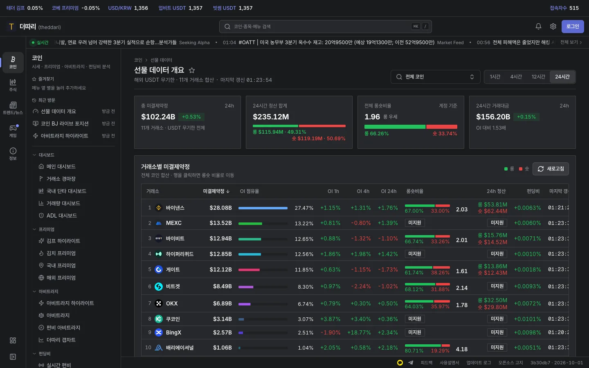Open 선물 데이터 개요 from recent visits

click(x=74, y=111)
